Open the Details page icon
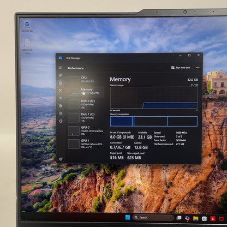Viewport: 227px width, 227px height. click(x=61, y=113)
